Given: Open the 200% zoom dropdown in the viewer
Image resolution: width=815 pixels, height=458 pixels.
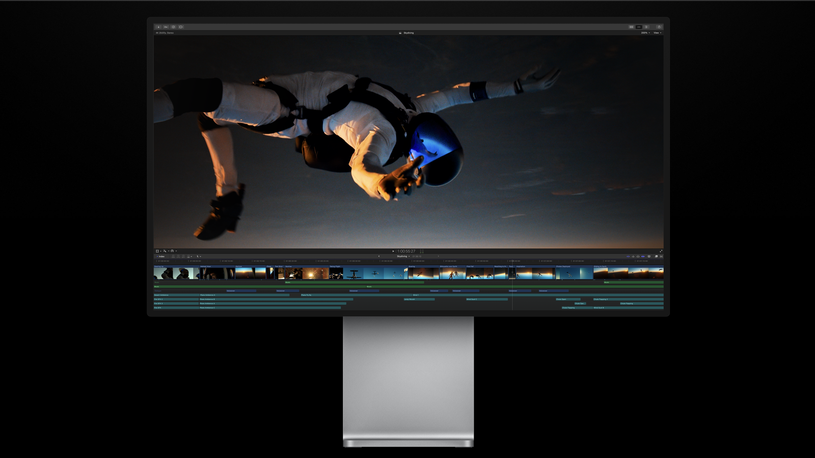Looking at the screenshot, I should 646,33.
